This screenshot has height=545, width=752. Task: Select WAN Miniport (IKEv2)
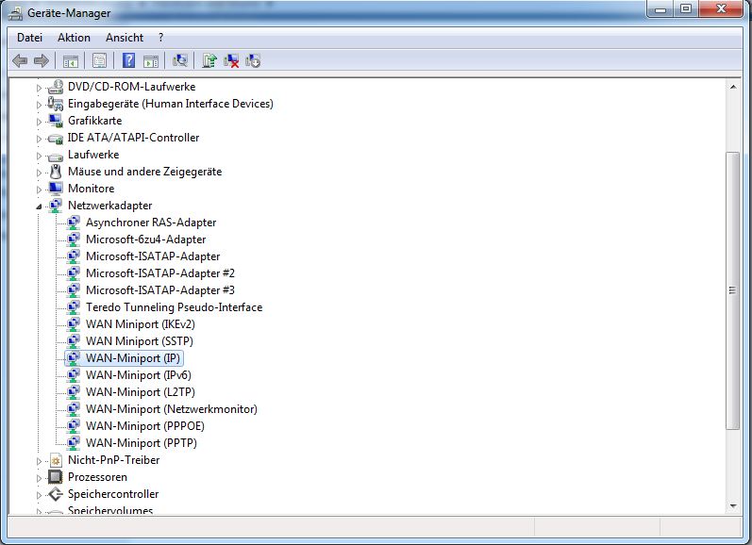pyautogui.click(x=141, y=324)
